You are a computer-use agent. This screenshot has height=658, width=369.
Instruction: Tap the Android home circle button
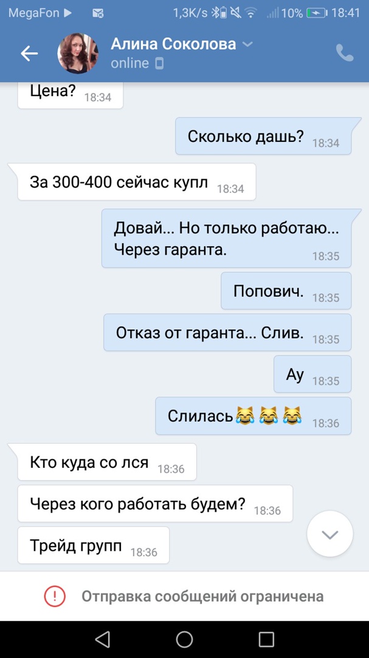click(184, 639)
